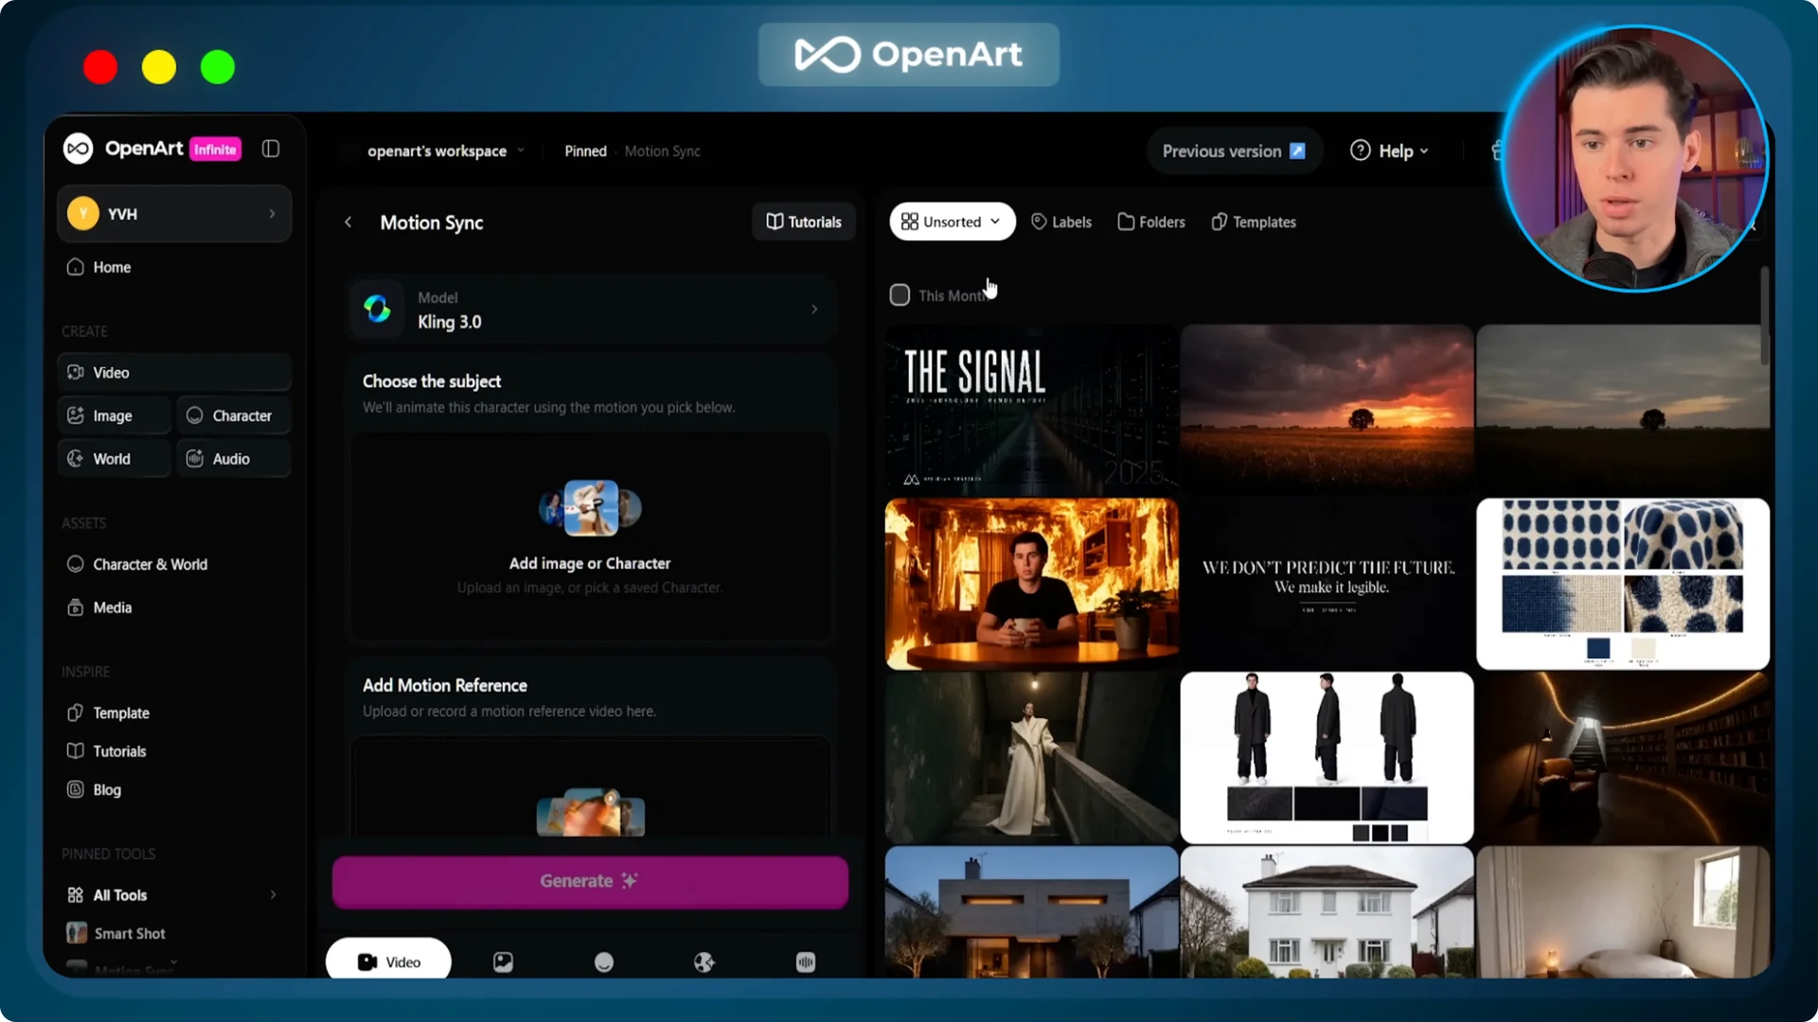Viewport: 1818px width, 1022px height.
Task: Select Video under Create
Action: (174, 372)
